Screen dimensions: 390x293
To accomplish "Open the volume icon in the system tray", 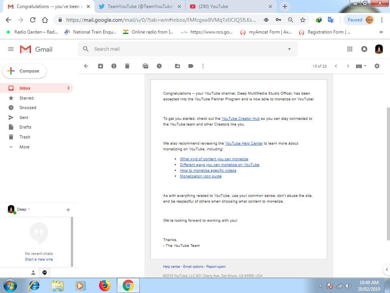I will [x=348, y=286].
